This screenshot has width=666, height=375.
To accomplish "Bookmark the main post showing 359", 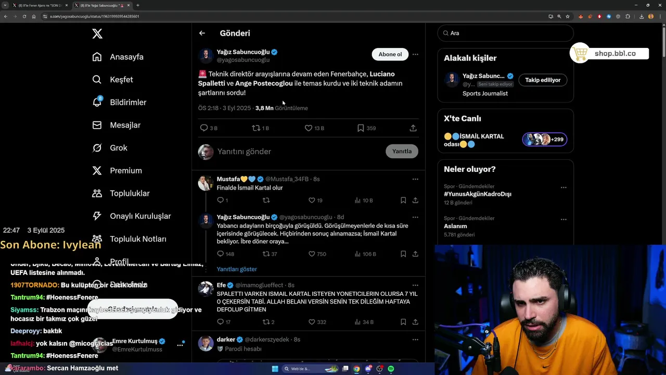I will coord(361,128).
